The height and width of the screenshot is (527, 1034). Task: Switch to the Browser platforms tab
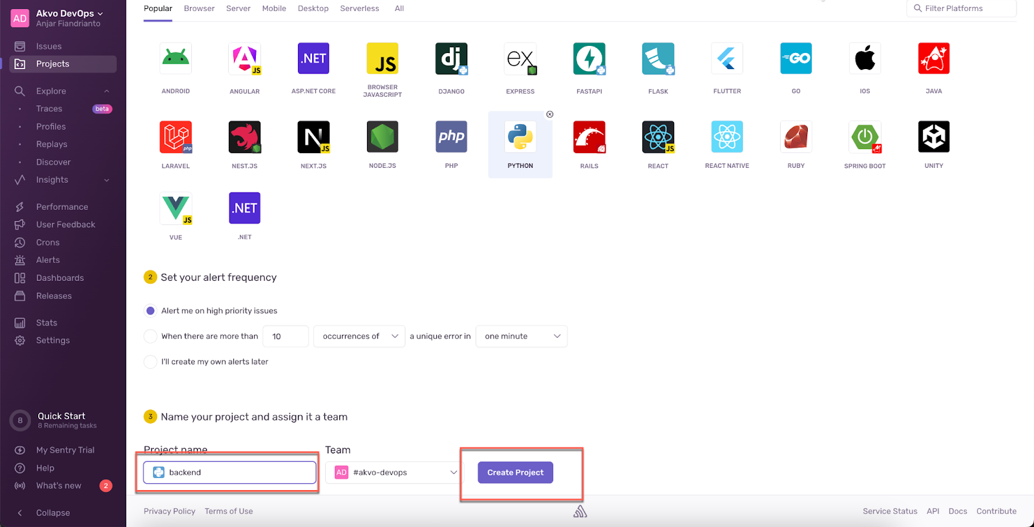199,8
